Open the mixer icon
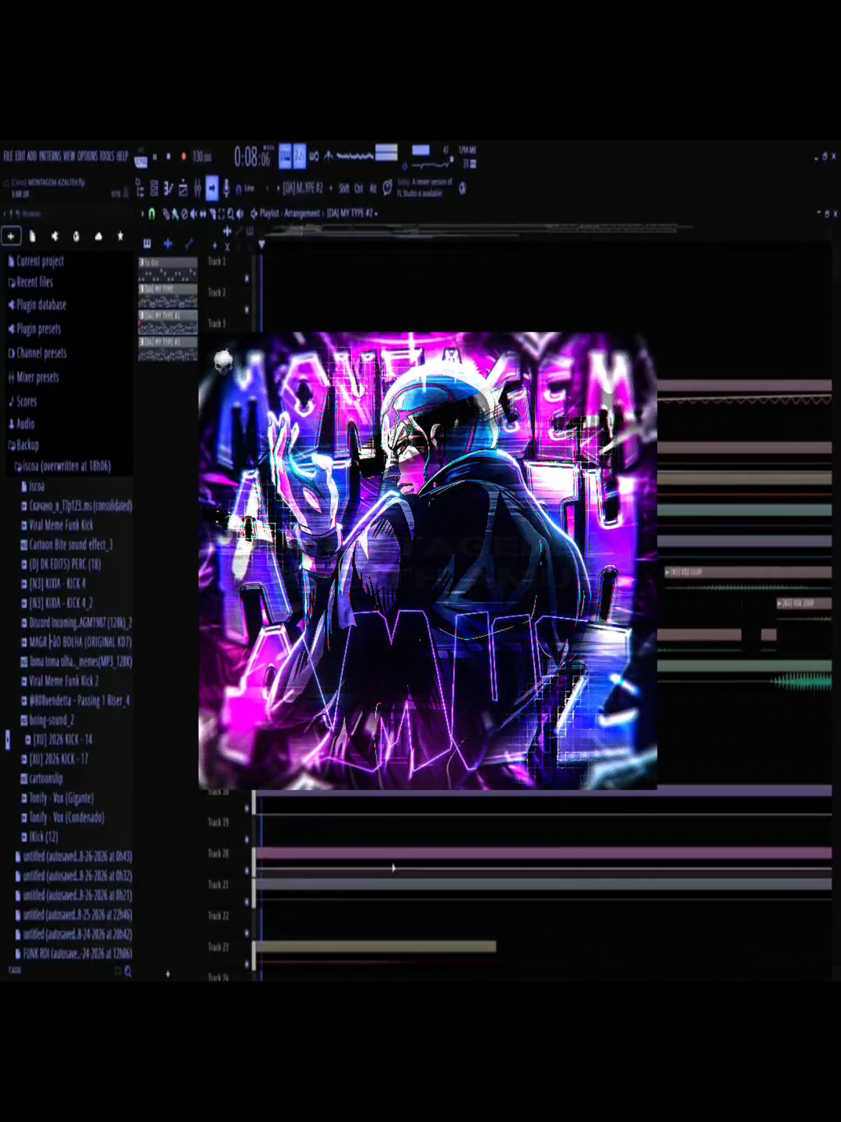The height and width of the screenshot is (1122, 841). tap(198, 188)
